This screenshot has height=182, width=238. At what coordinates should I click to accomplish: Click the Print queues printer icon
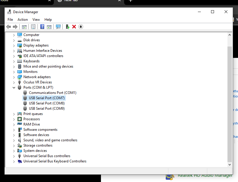(20, 114)
